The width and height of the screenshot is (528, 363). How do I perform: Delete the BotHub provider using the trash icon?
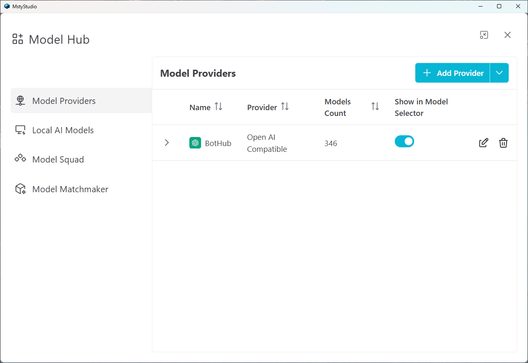(503, 143)
